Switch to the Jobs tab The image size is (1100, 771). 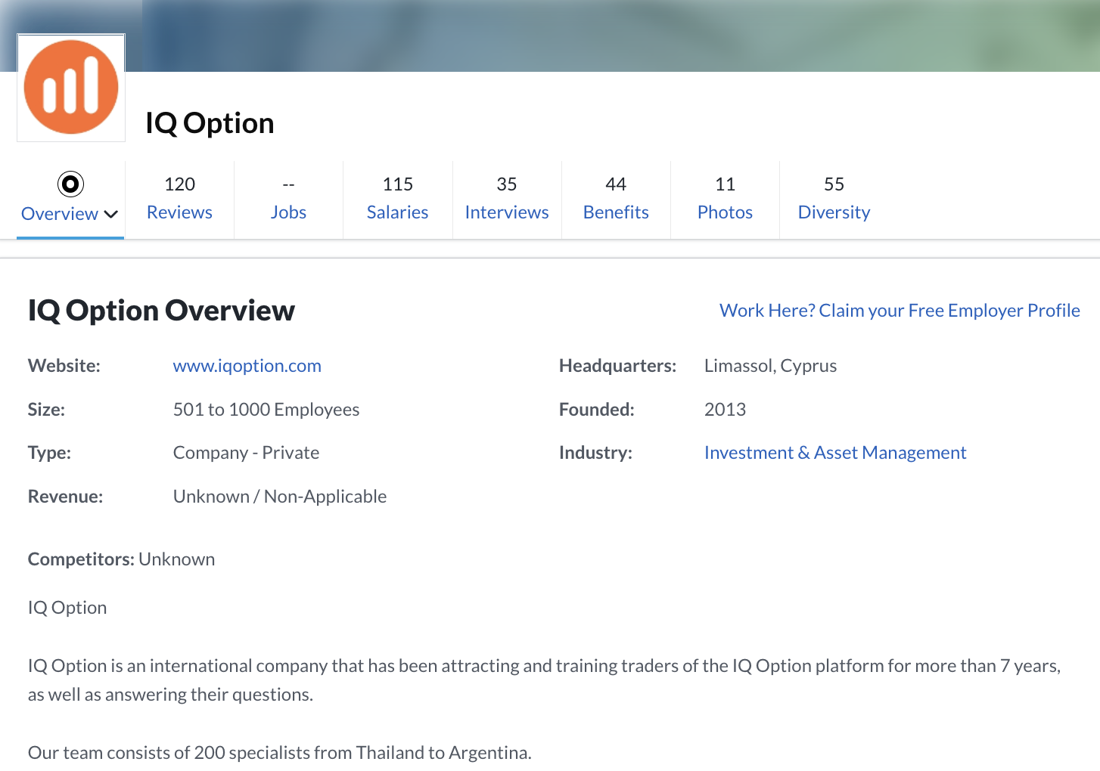[288, 199]
